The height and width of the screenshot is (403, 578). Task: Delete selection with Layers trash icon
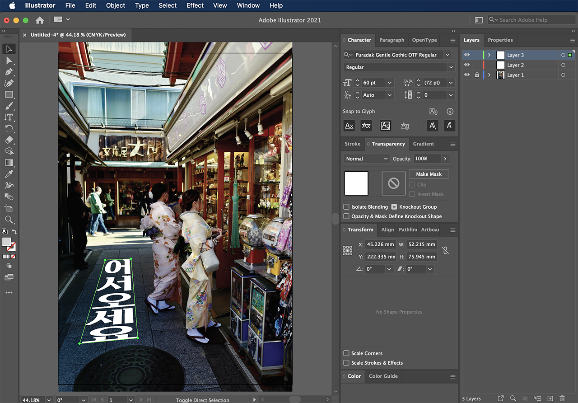[x=562, y=398]
